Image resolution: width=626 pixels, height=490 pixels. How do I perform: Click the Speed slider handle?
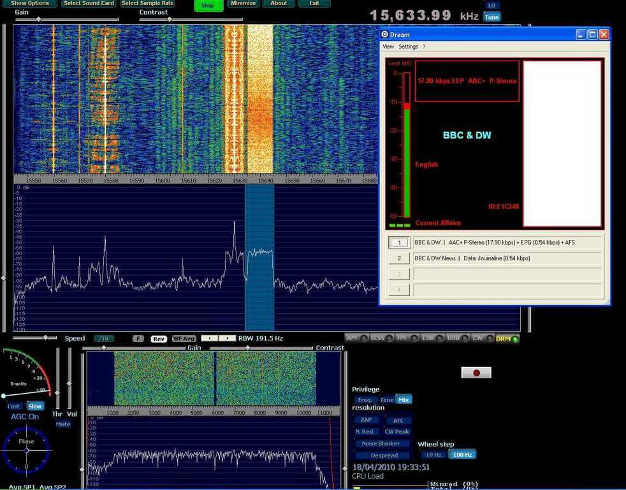click(x=45, y=338)
